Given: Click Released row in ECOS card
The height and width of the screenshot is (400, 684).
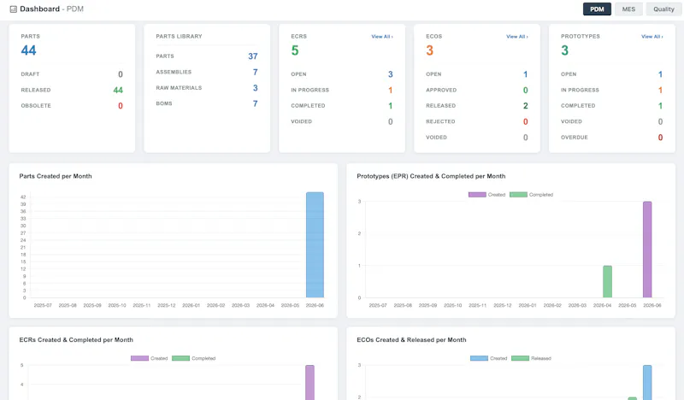Looking at the screenshot, I should click(x=477, y=106).
